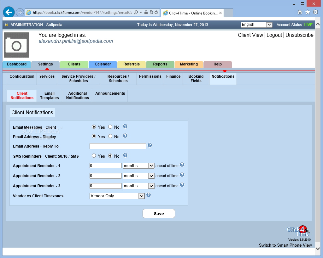Click the help icon for Email Address - Display

[x=125, y=136]
